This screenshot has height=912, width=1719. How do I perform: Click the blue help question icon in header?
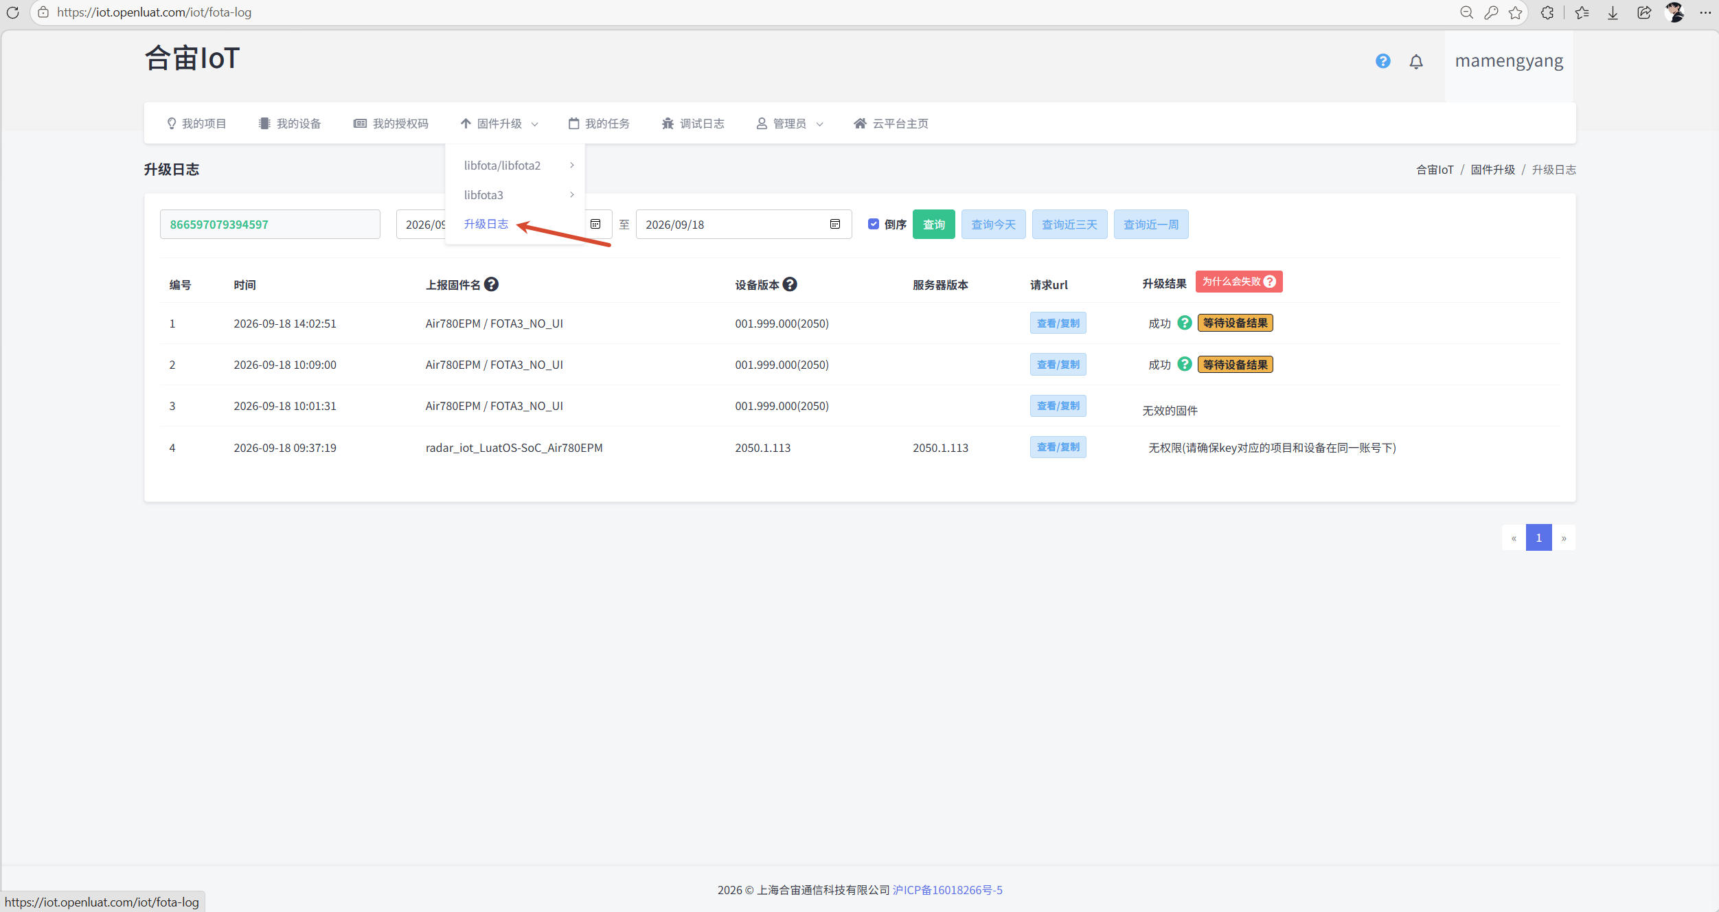point(1383,61)
